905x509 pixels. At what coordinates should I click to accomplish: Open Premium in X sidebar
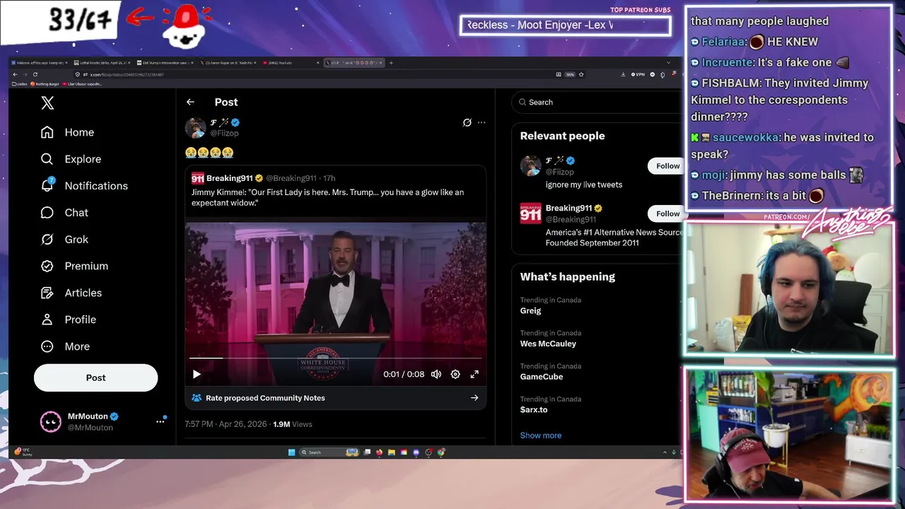tap(74, 266)
